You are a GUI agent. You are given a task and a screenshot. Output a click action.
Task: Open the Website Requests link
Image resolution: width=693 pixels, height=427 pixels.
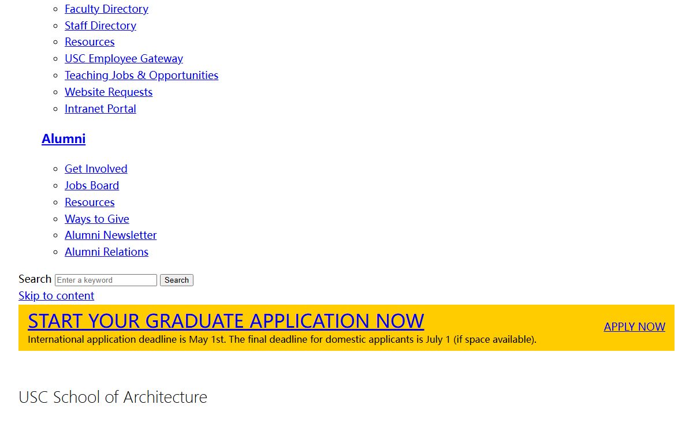click(x=109, y=92)
